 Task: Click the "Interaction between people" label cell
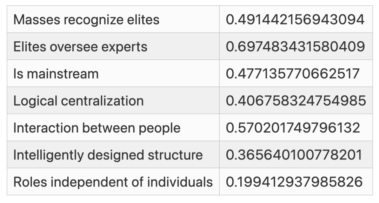point(97,128)
